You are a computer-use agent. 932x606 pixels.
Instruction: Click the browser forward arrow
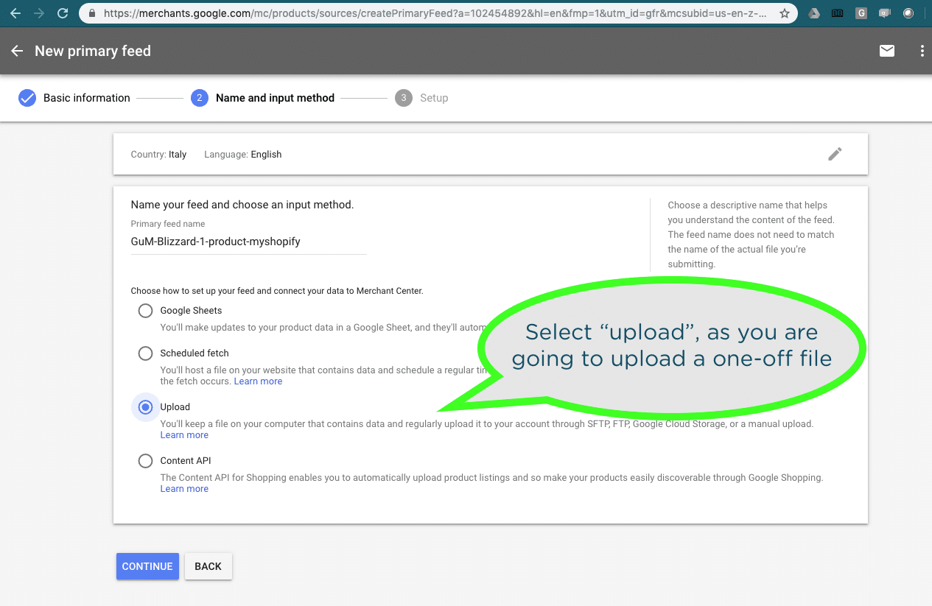[39, 13]
